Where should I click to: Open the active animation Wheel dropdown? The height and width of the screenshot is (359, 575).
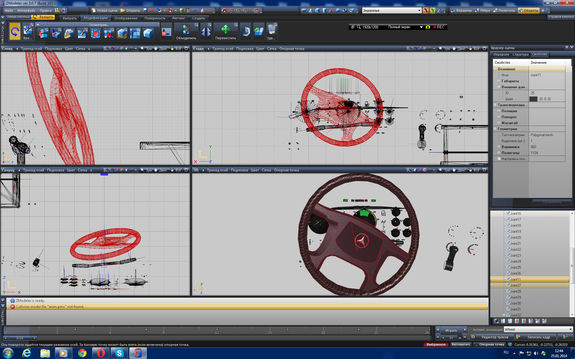click(570, 329)
